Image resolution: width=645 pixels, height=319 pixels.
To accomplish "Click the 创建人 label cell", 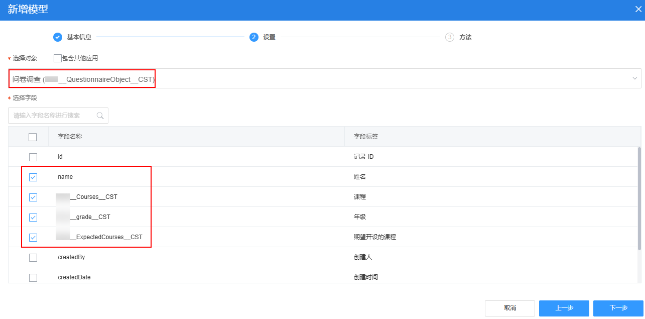I will coord(363,257).
